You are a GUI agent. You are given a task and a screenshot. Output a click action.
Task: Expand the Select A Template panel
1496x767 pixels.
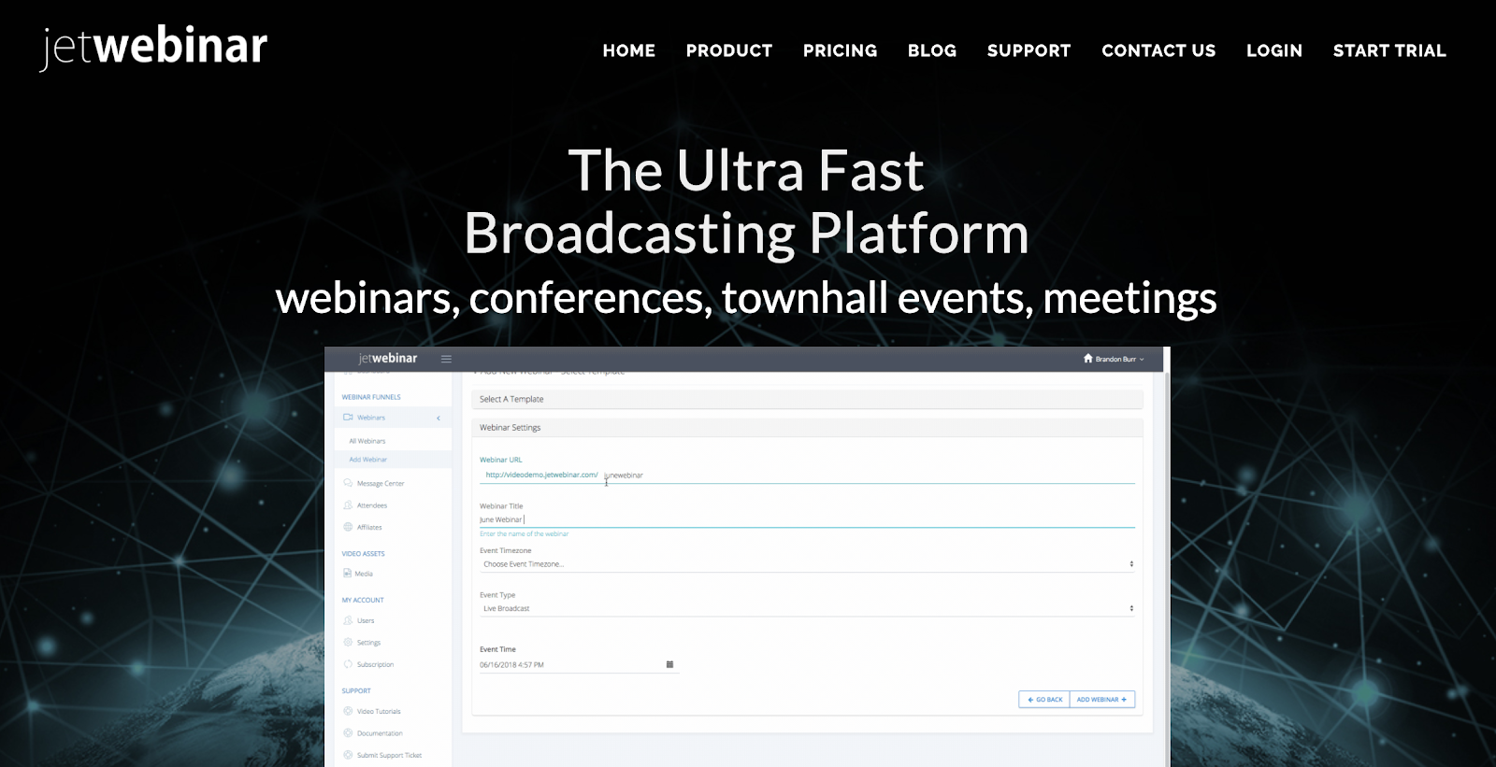coord(807,399)
